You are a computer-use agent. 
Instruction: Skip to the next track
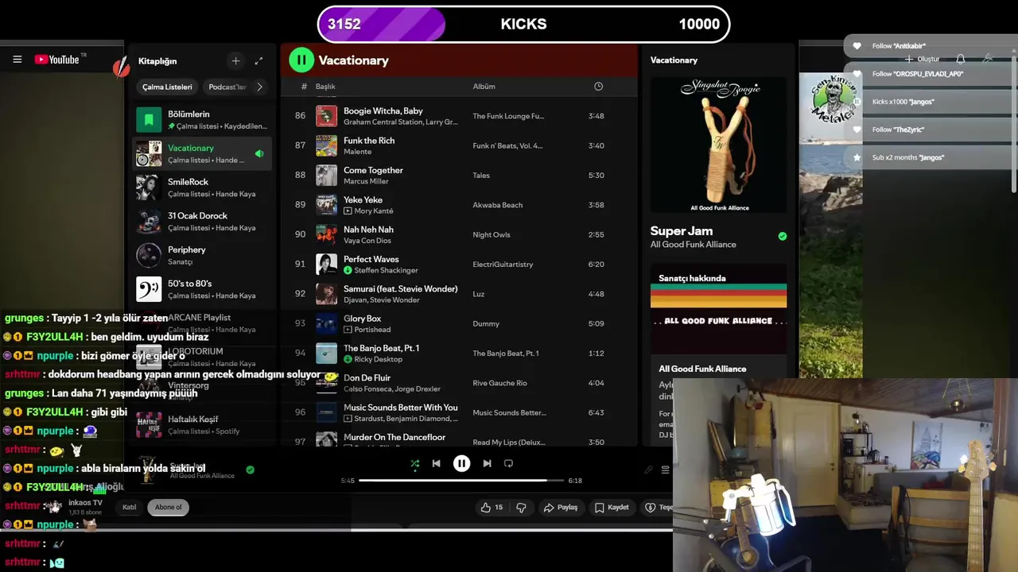487,463
